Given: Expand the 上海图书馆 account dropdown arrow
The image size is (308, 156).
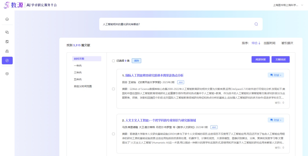Looking at the screenshot, I should pos(302,5).
